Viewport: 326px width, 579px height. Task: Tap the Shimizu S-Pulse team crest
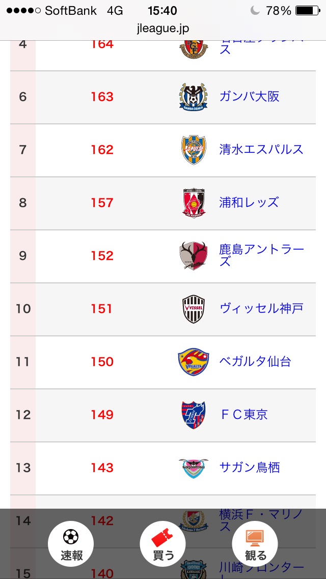pyautogui.click(x=194, y=150)
